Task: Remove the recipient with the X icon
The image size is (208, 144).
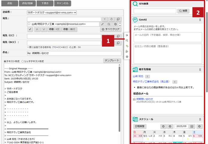Action: tap(116, 24)
